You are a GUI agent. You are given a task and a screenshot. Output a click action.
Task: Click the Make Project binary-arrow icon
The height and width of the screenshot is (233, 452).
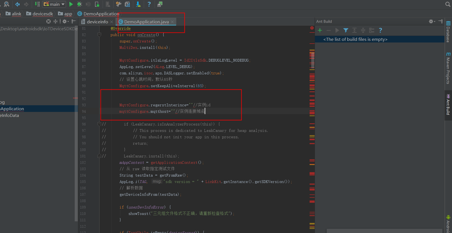tap(37, 4)
